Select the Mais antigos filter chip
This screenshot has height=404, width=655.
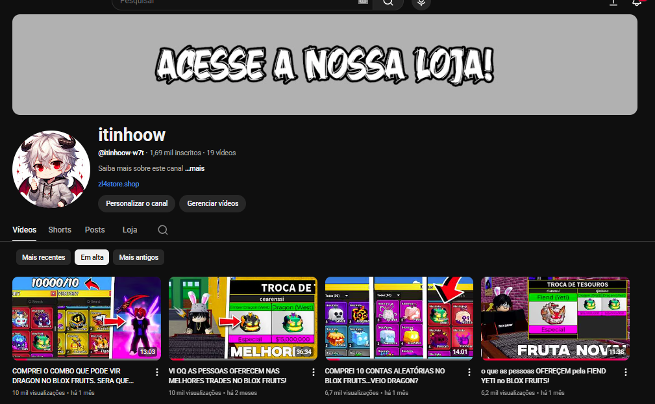click(x=139, y=257)
